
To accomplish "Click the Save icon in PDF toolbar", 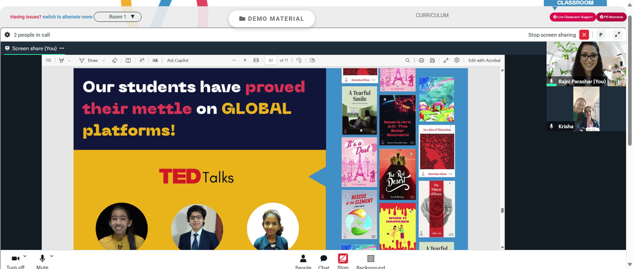I will [x=432, y=61].
